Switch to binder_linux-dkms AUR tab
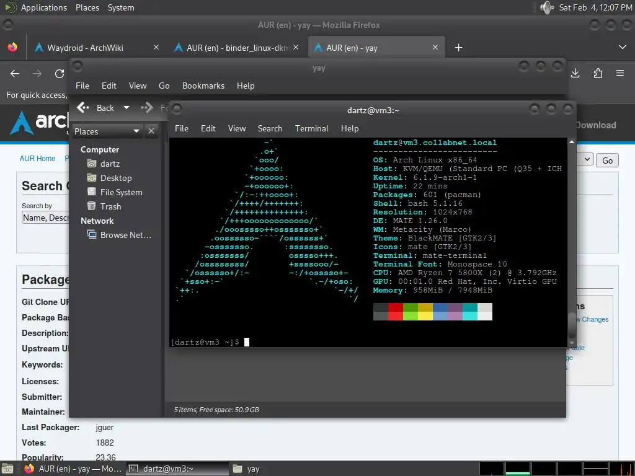This screenshot has height=476, width=635. pos(237,48)
